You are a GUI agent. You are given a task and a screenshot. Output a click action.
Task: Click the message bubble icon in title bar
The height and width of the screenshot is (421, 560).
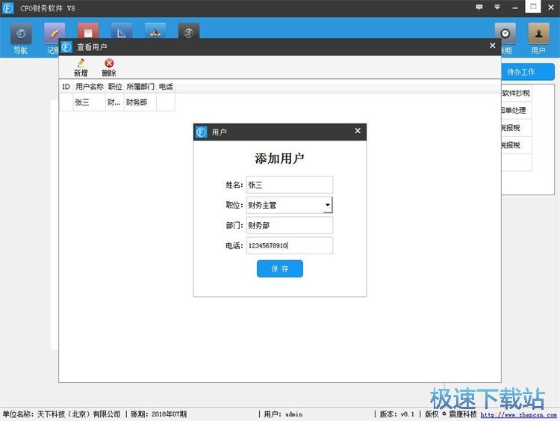click(x=479, y=7)
